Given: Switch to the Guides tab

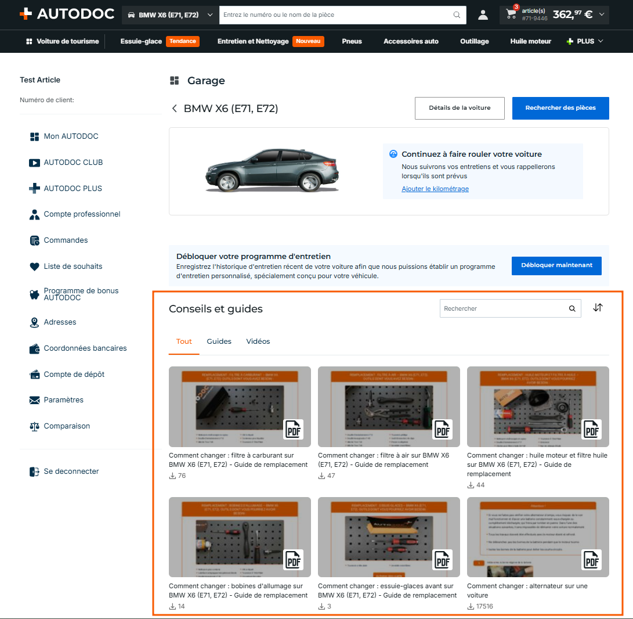Looking at the screenshot, I should click(x=219, y=341).
